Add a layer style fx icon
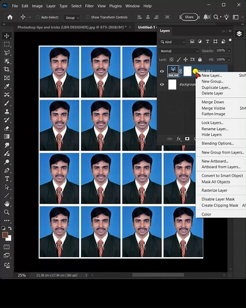The width and height of the screenshot is (246, 308). [179, 139]
